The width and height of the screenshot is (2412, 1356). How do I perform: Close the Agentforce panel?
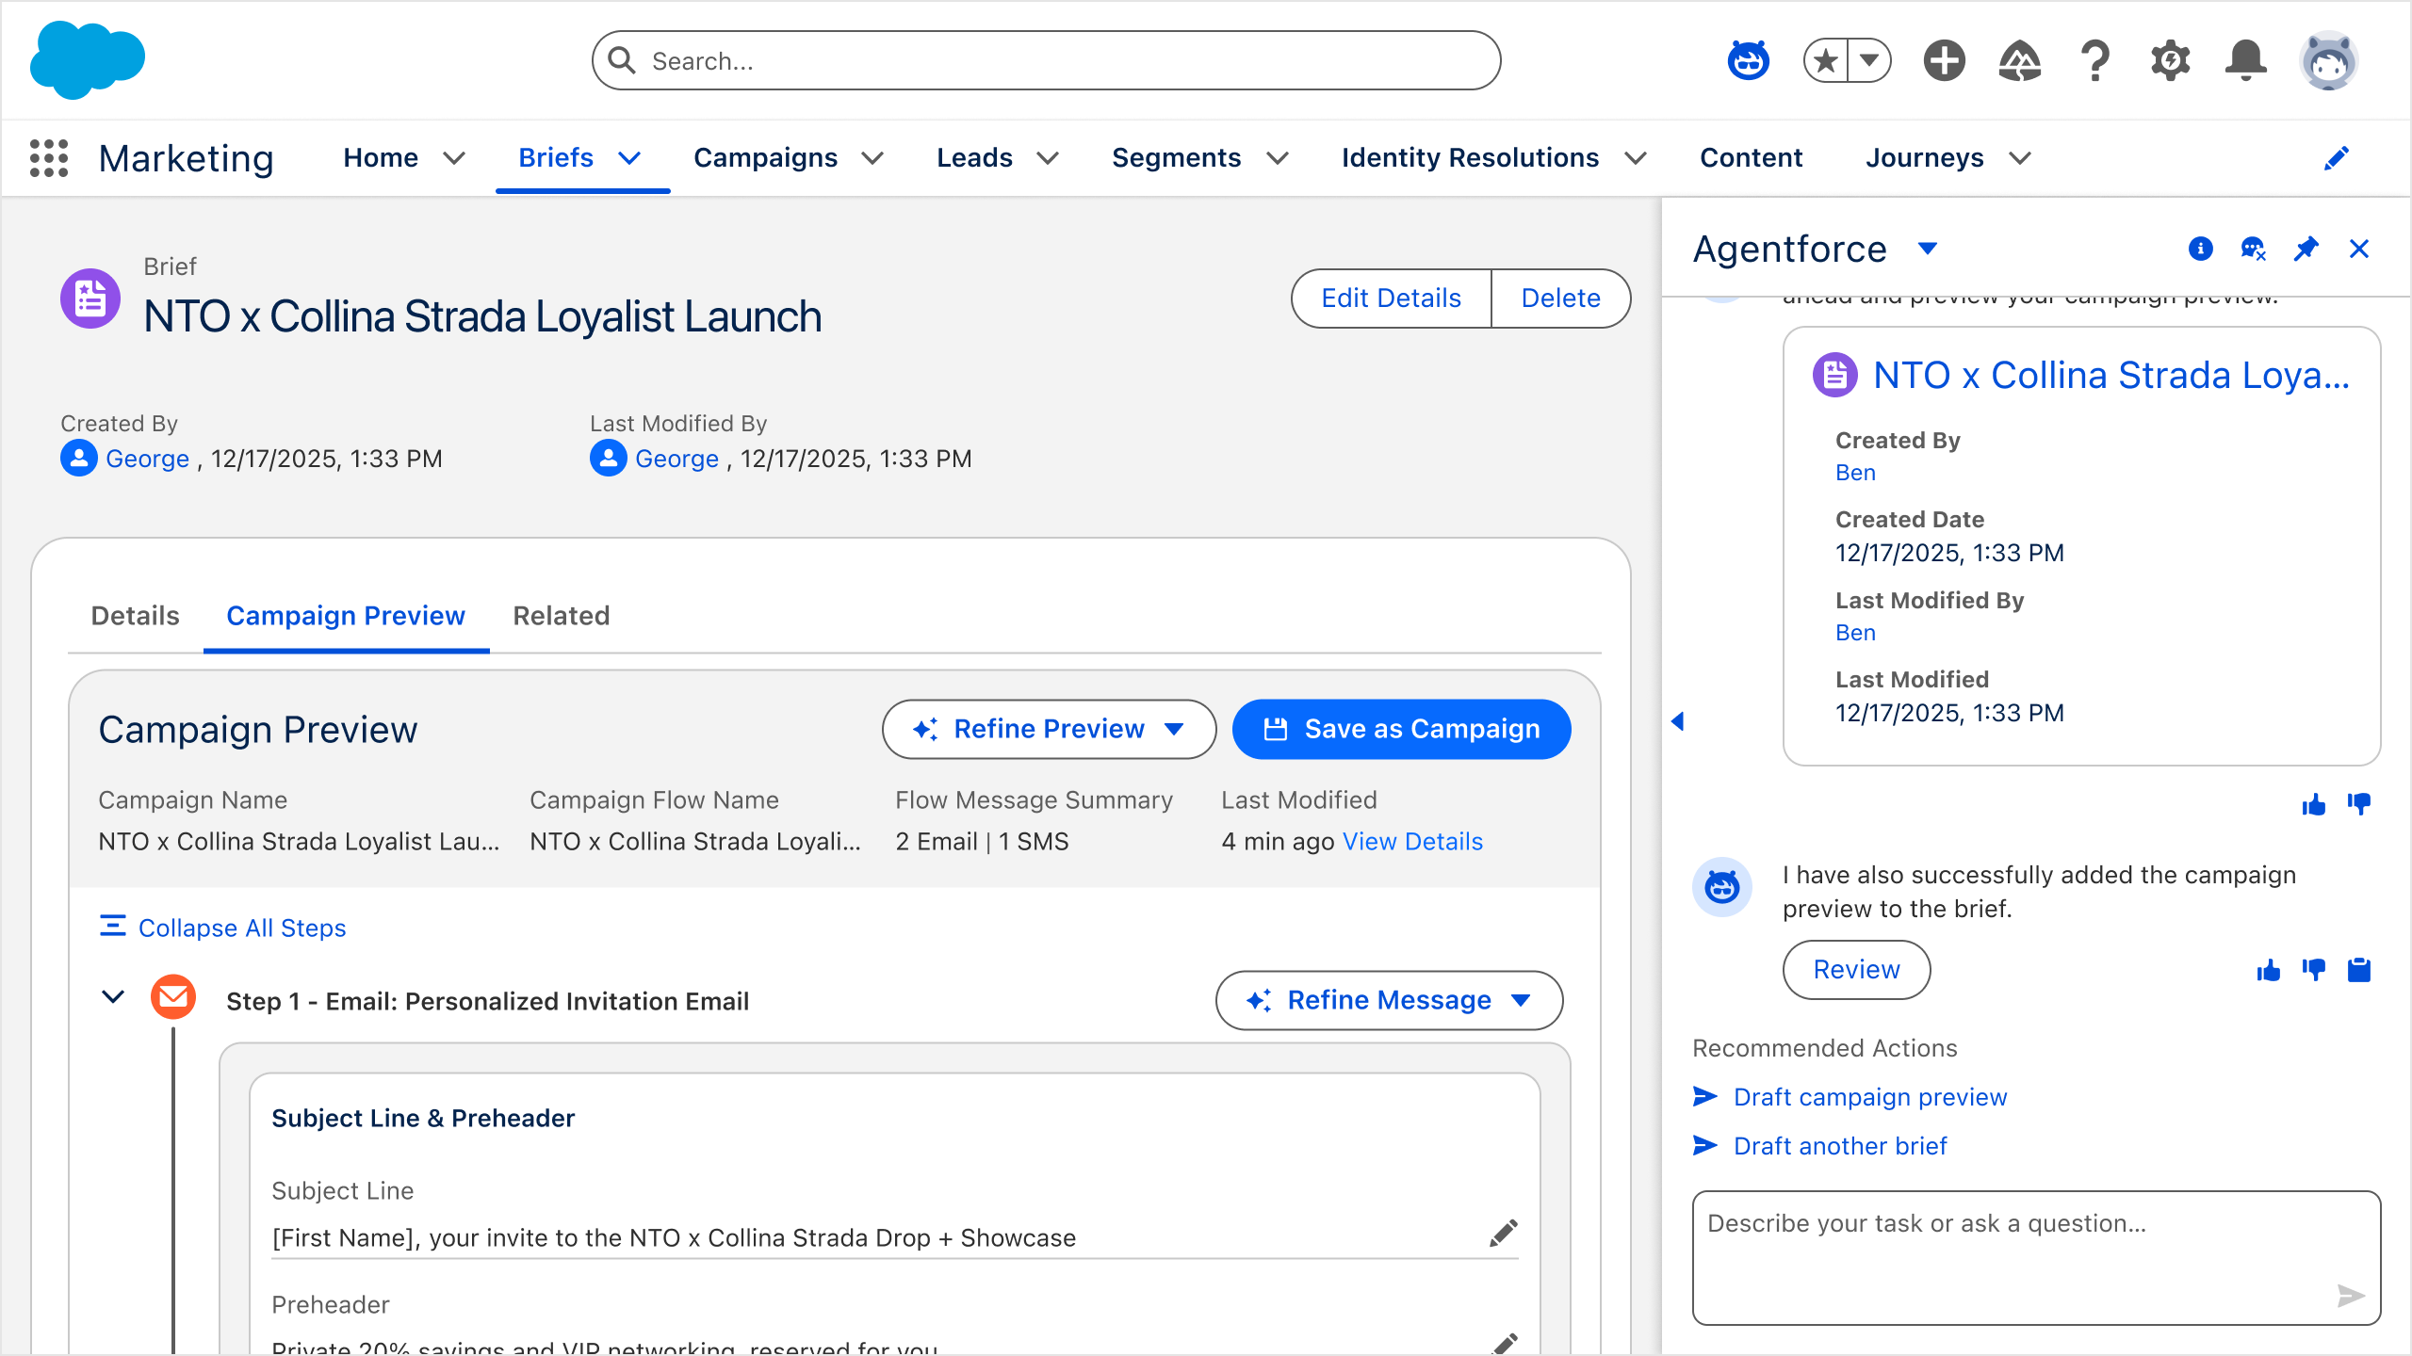[2359, 249]
